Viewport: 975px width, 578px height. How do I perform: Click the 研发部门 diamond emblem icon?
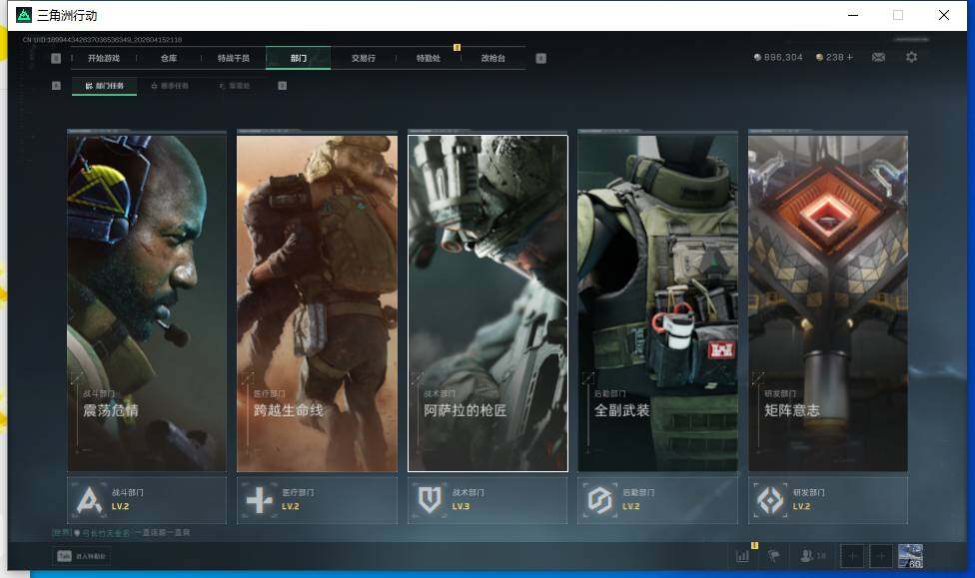[x=770, y=500]
